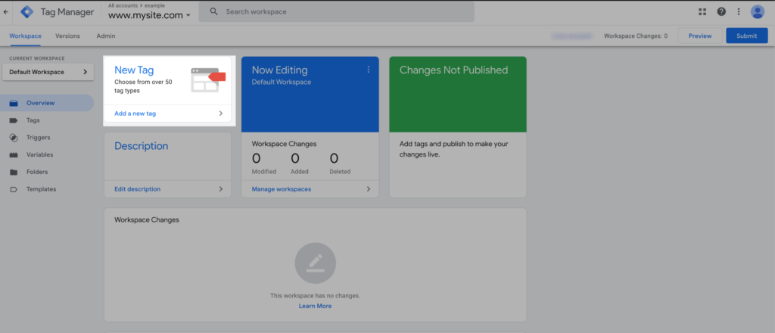
Task: Switch to the Versions tab
Action: point(67,36)
